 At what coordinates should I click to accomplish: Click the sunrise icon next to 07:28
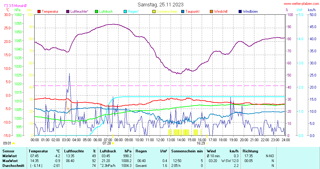pyautogui.click(x=113, y=143)
